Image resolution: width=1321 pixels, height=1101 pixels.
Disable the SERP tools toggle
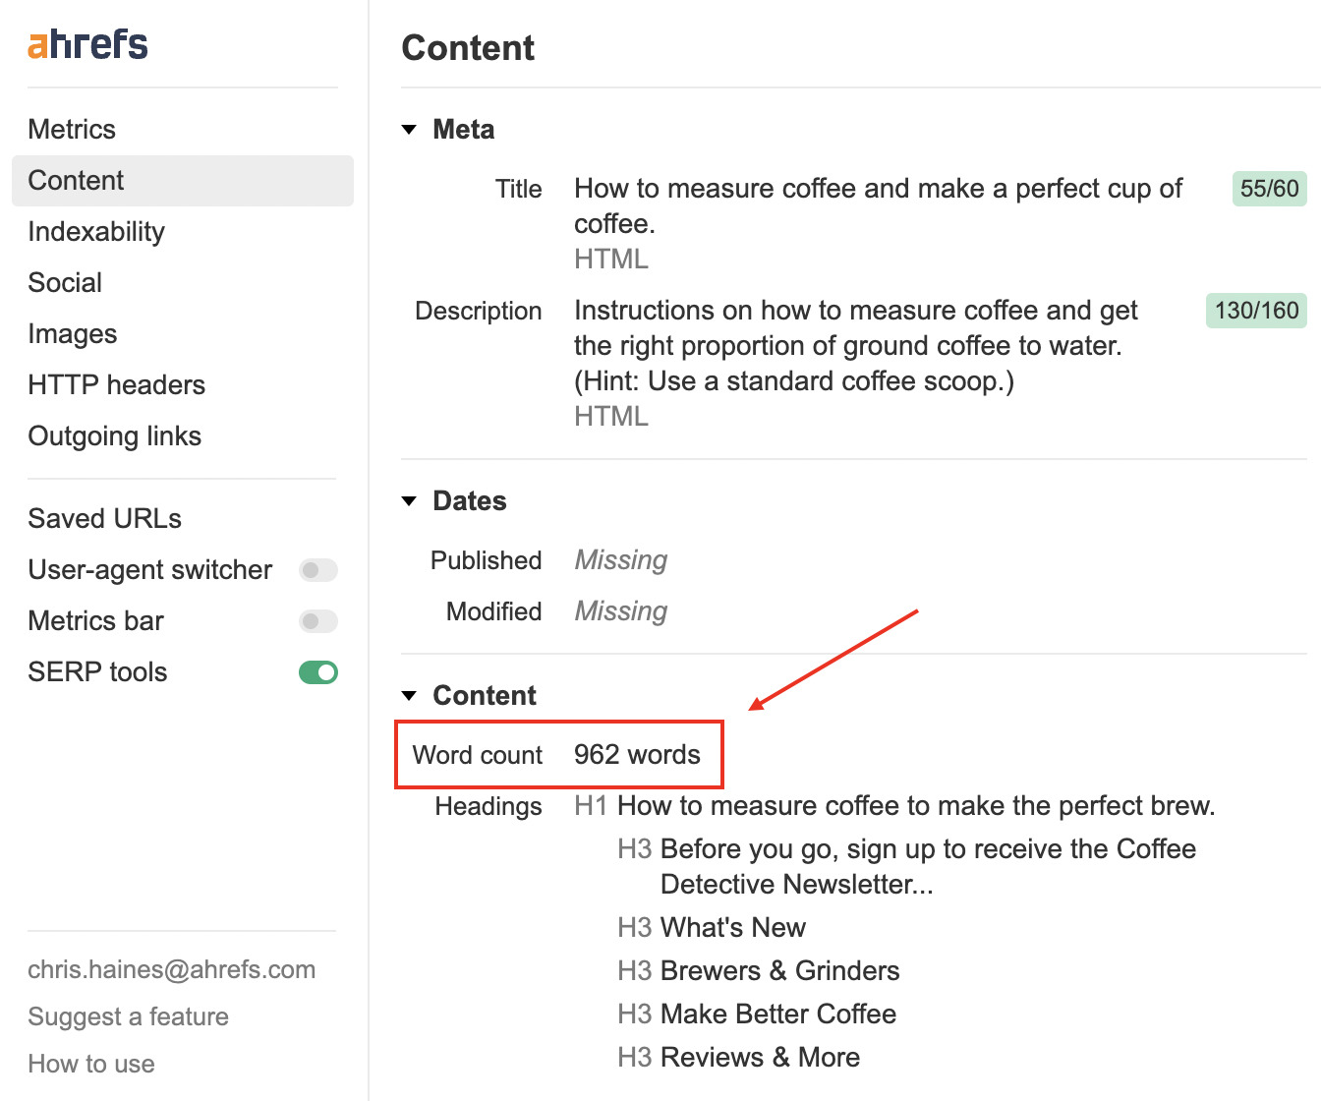317,672
